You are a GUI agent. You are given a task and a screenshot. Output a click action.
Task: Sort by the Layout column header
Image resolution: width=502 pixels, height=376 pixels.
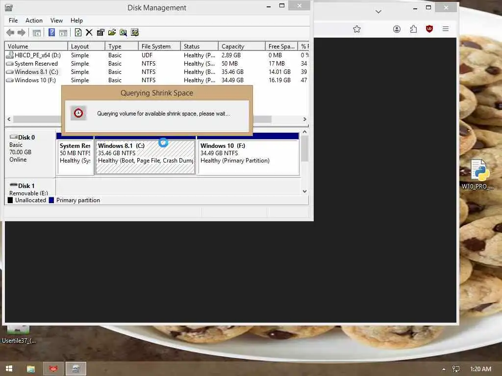[x=86, y=47]
